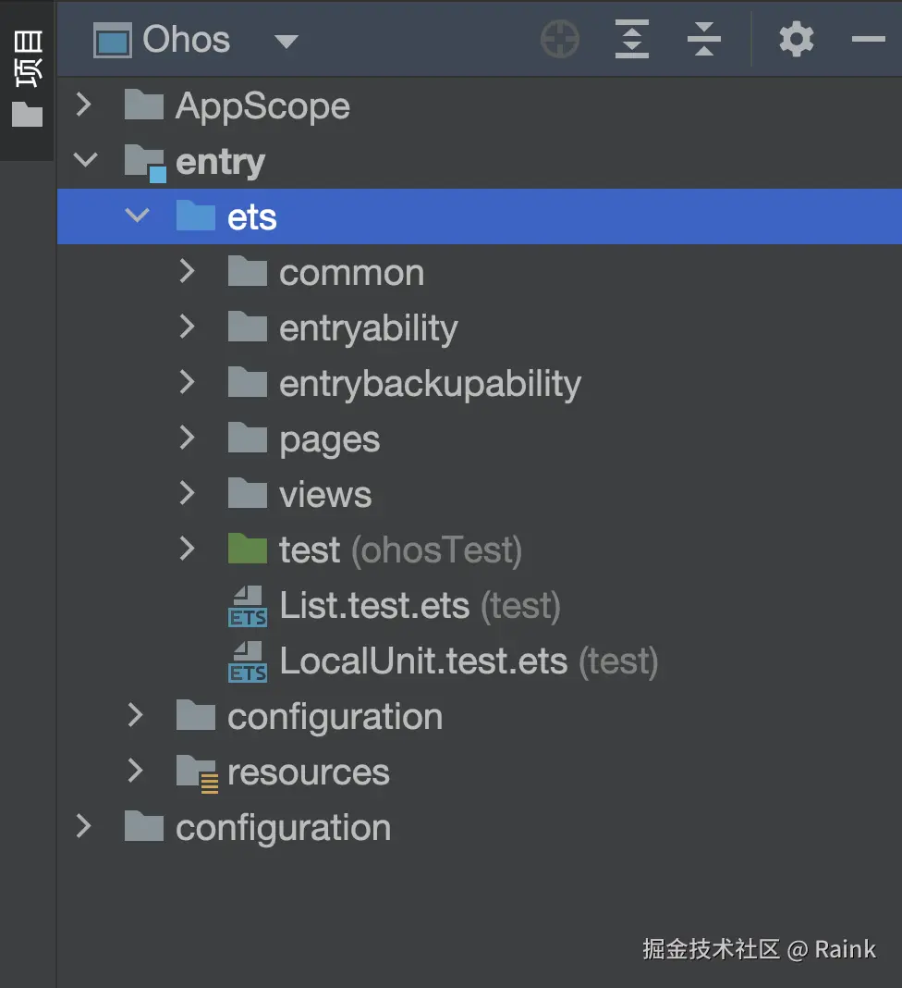Click the locate/select opened file crosshair icon
This screenshot has height=988, width=902.
560,40
